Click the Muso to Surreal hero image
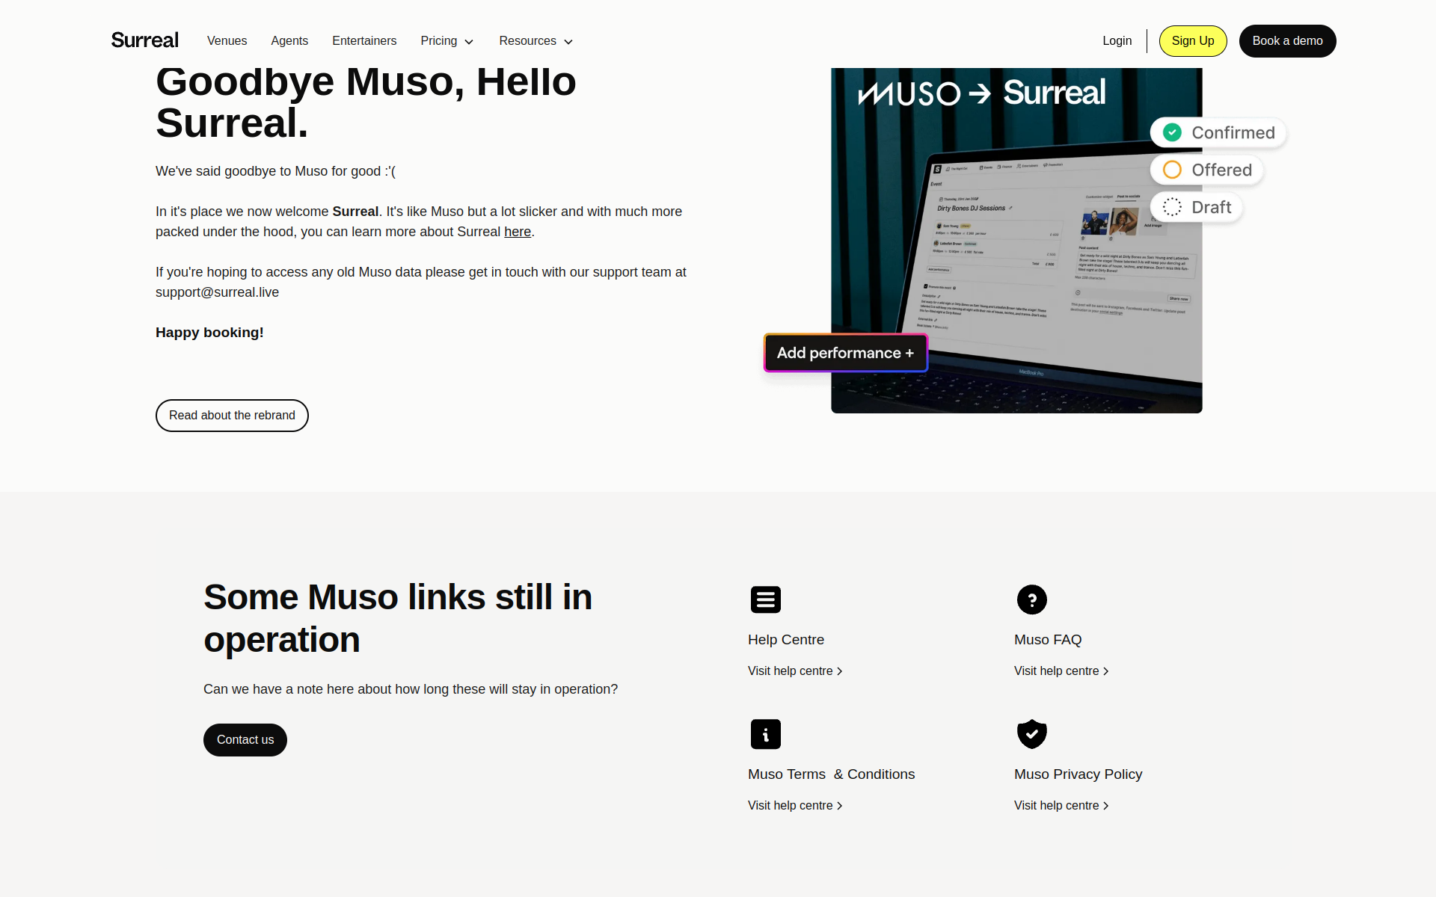Viewport: 1436px width, 897px height. click(1016, 241)
